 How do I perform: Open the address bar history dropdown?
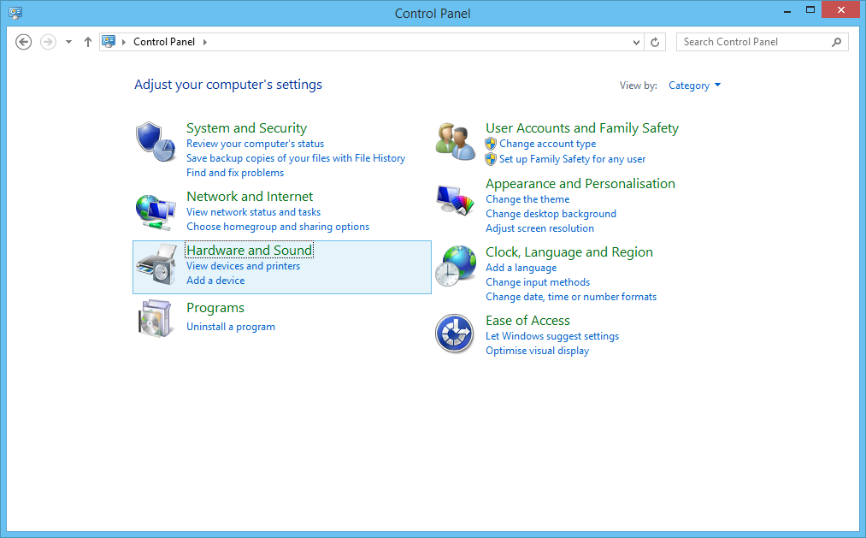pos(635,41)
